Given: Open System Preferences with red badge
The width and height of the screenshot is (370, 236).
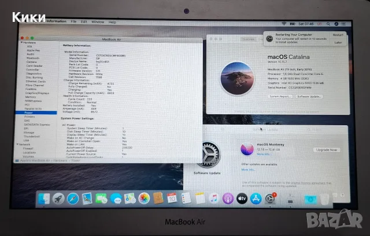Looking at the screenshot, I should click(x=270, y=198).
